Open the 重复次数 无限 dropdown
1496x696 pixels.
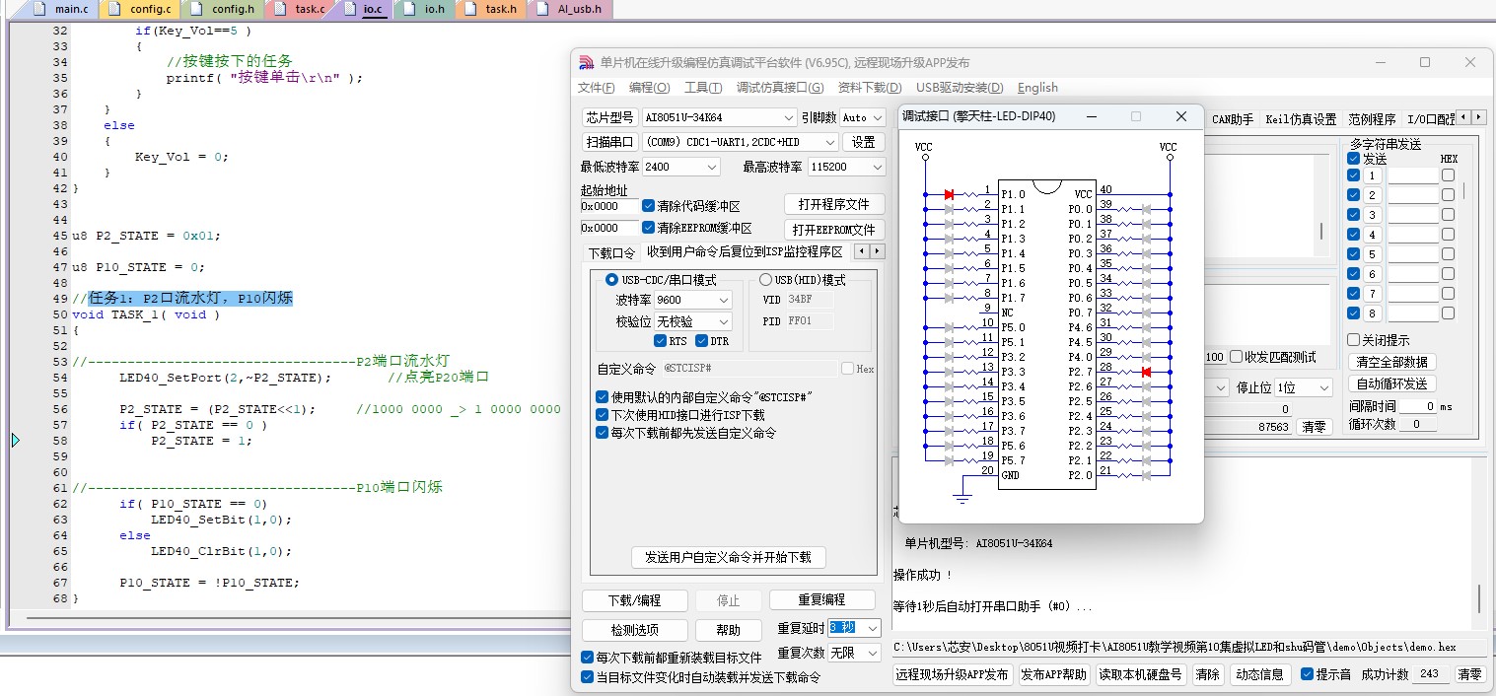854,653
